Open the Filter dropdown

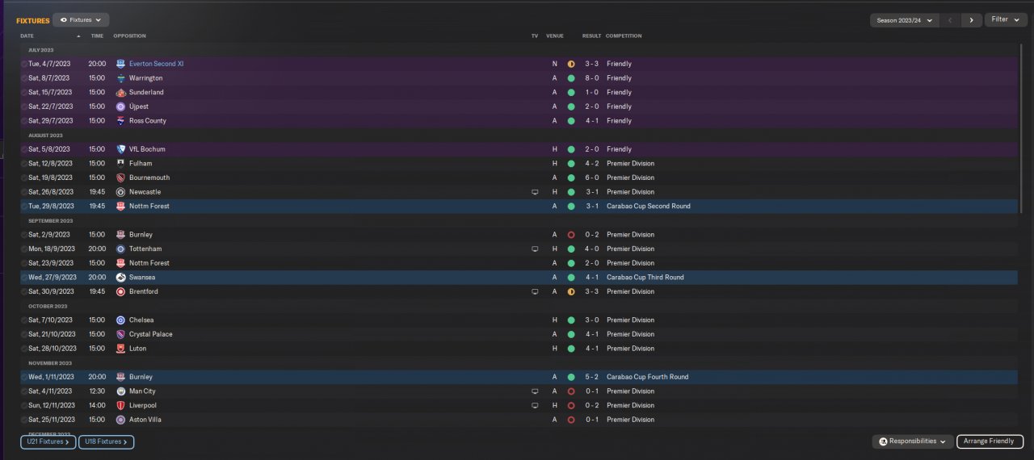[x=1005, y=19]
